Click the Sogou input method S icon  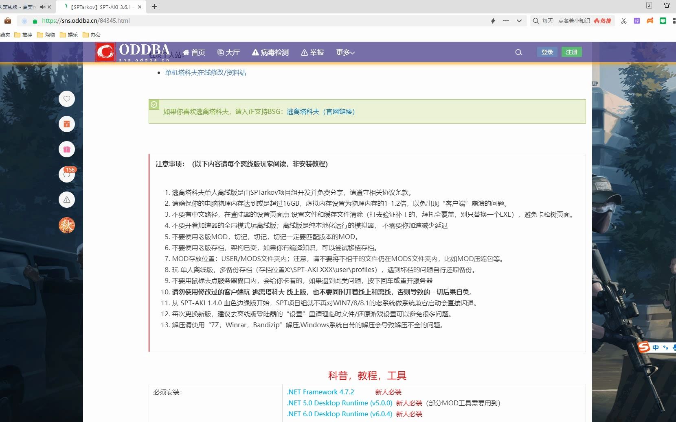click(643, 347)
